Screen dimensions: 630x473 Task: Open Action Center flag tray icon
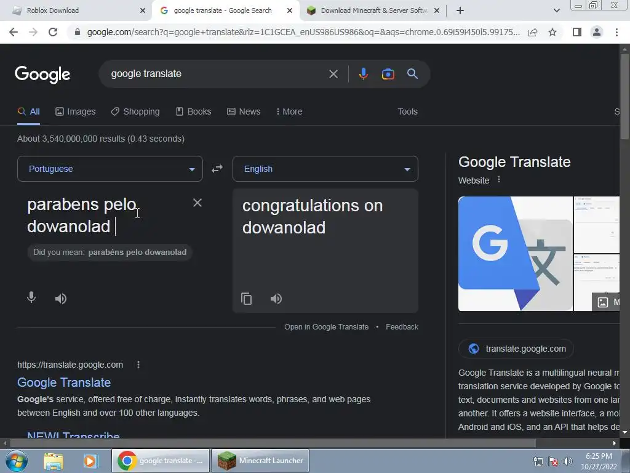click(553, 461)
